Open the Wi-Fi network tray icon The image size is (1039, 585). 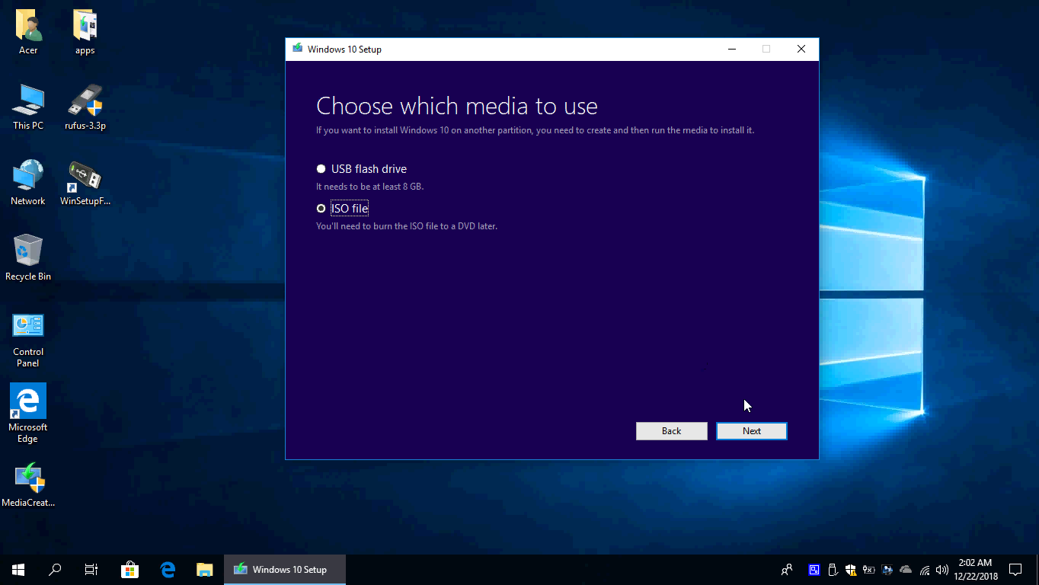[x=925, y=570]
